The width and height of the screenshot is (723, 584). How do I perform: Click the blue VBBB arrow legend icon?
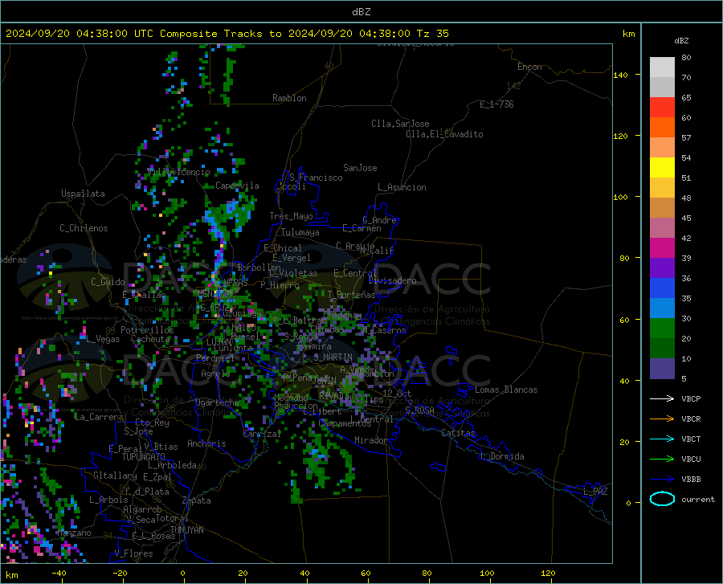[x=662, y=479]
